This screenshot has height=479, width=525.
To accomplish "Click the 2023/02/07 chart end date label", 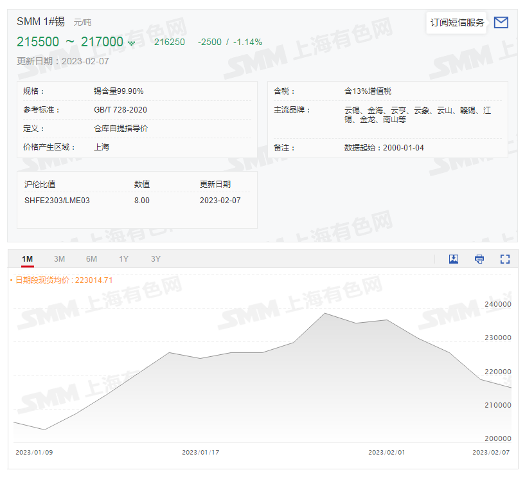I will click(491, 453).
